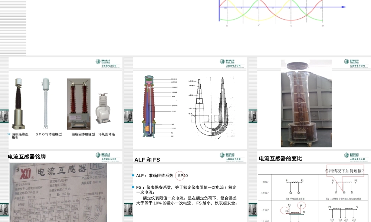Select the 备用情况下如何短接? callout box
371x222 pixels.
(345, 171)
